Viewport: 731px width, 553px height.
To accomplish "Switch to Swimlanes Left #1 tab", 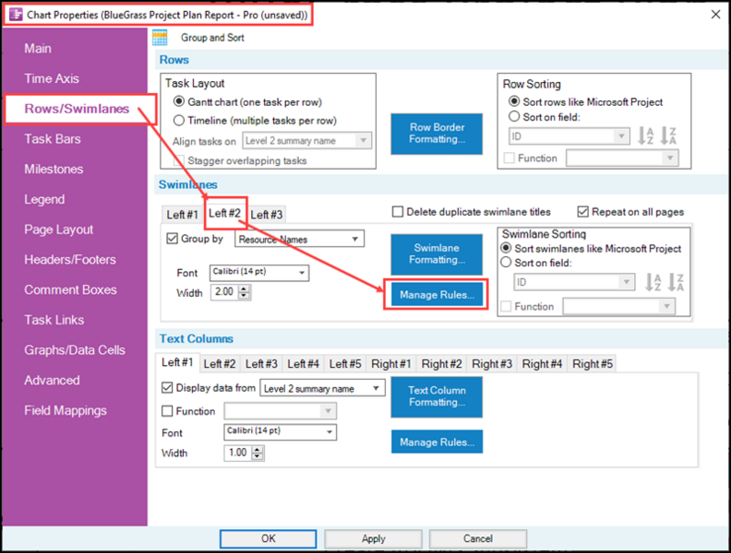I will click(182, 215).
